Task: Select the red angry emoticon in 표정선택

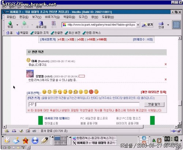Action: click(x=91, y=92)
